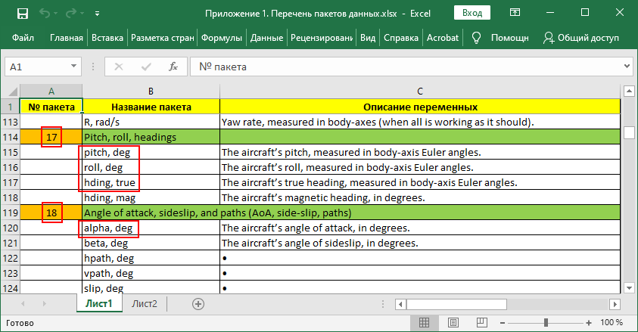Click the Вход sign-in button
This screenshot has width=638, height=332.
pyautogui.click(x=472, y=13)
